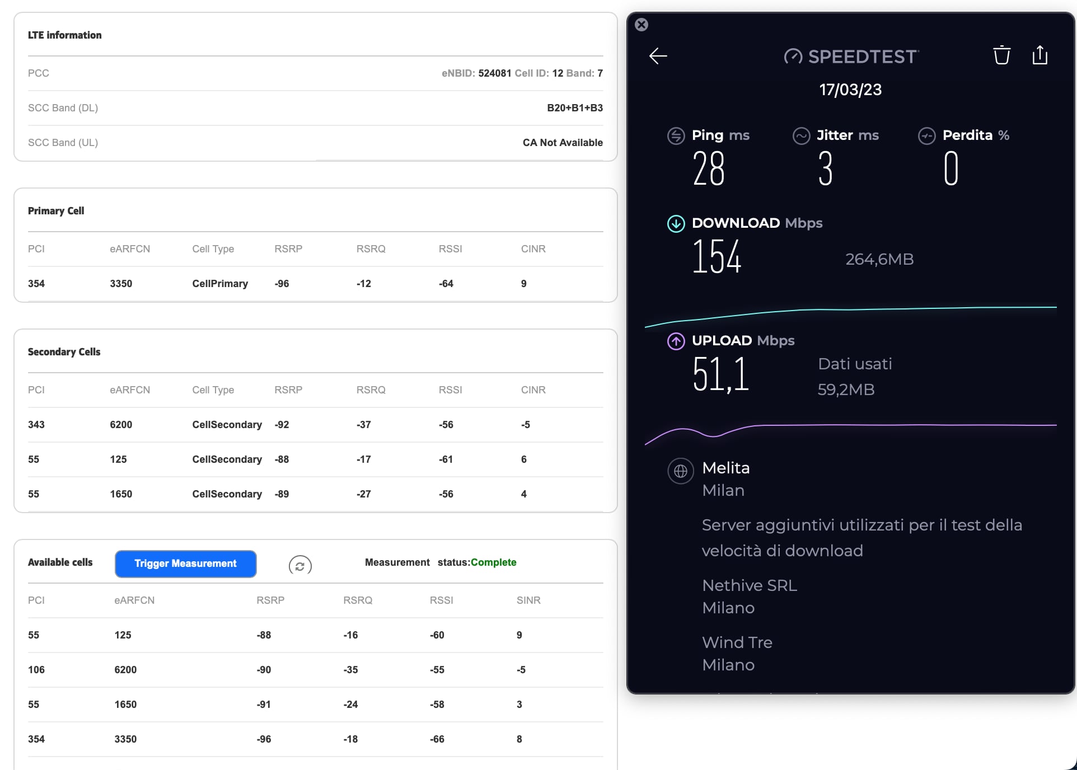Click the 59,2MB data used value
This screenshot has width=1077, height=770.
pos(846,389)
